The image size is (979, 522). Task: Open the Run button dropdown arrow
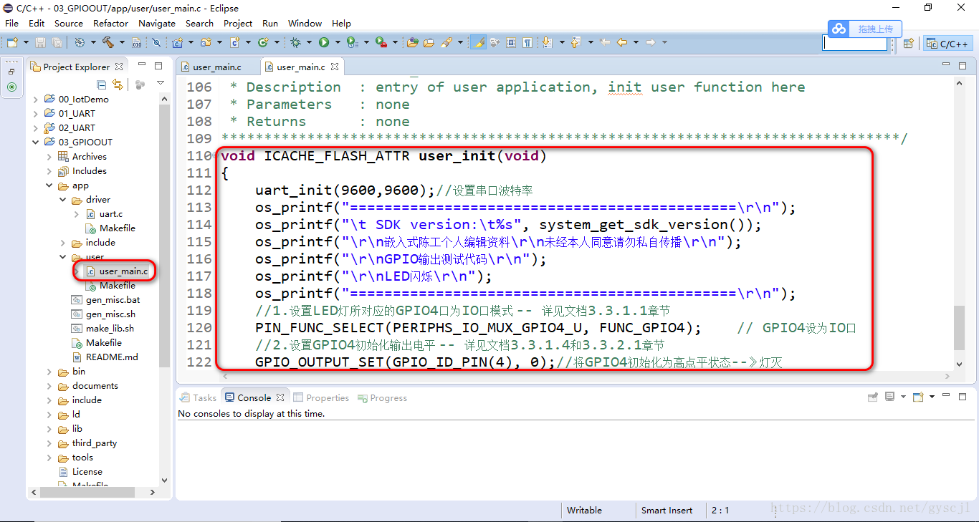click(x=338, y=42)
